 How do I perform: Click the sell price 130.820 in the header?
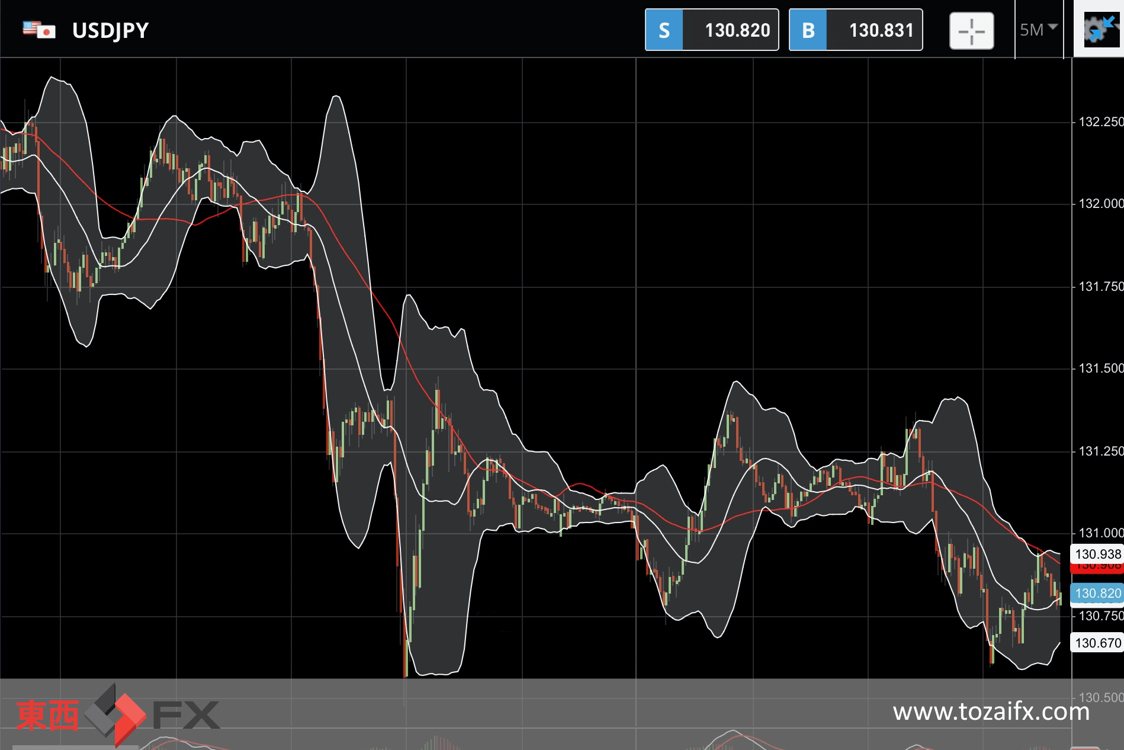(737, 30)
